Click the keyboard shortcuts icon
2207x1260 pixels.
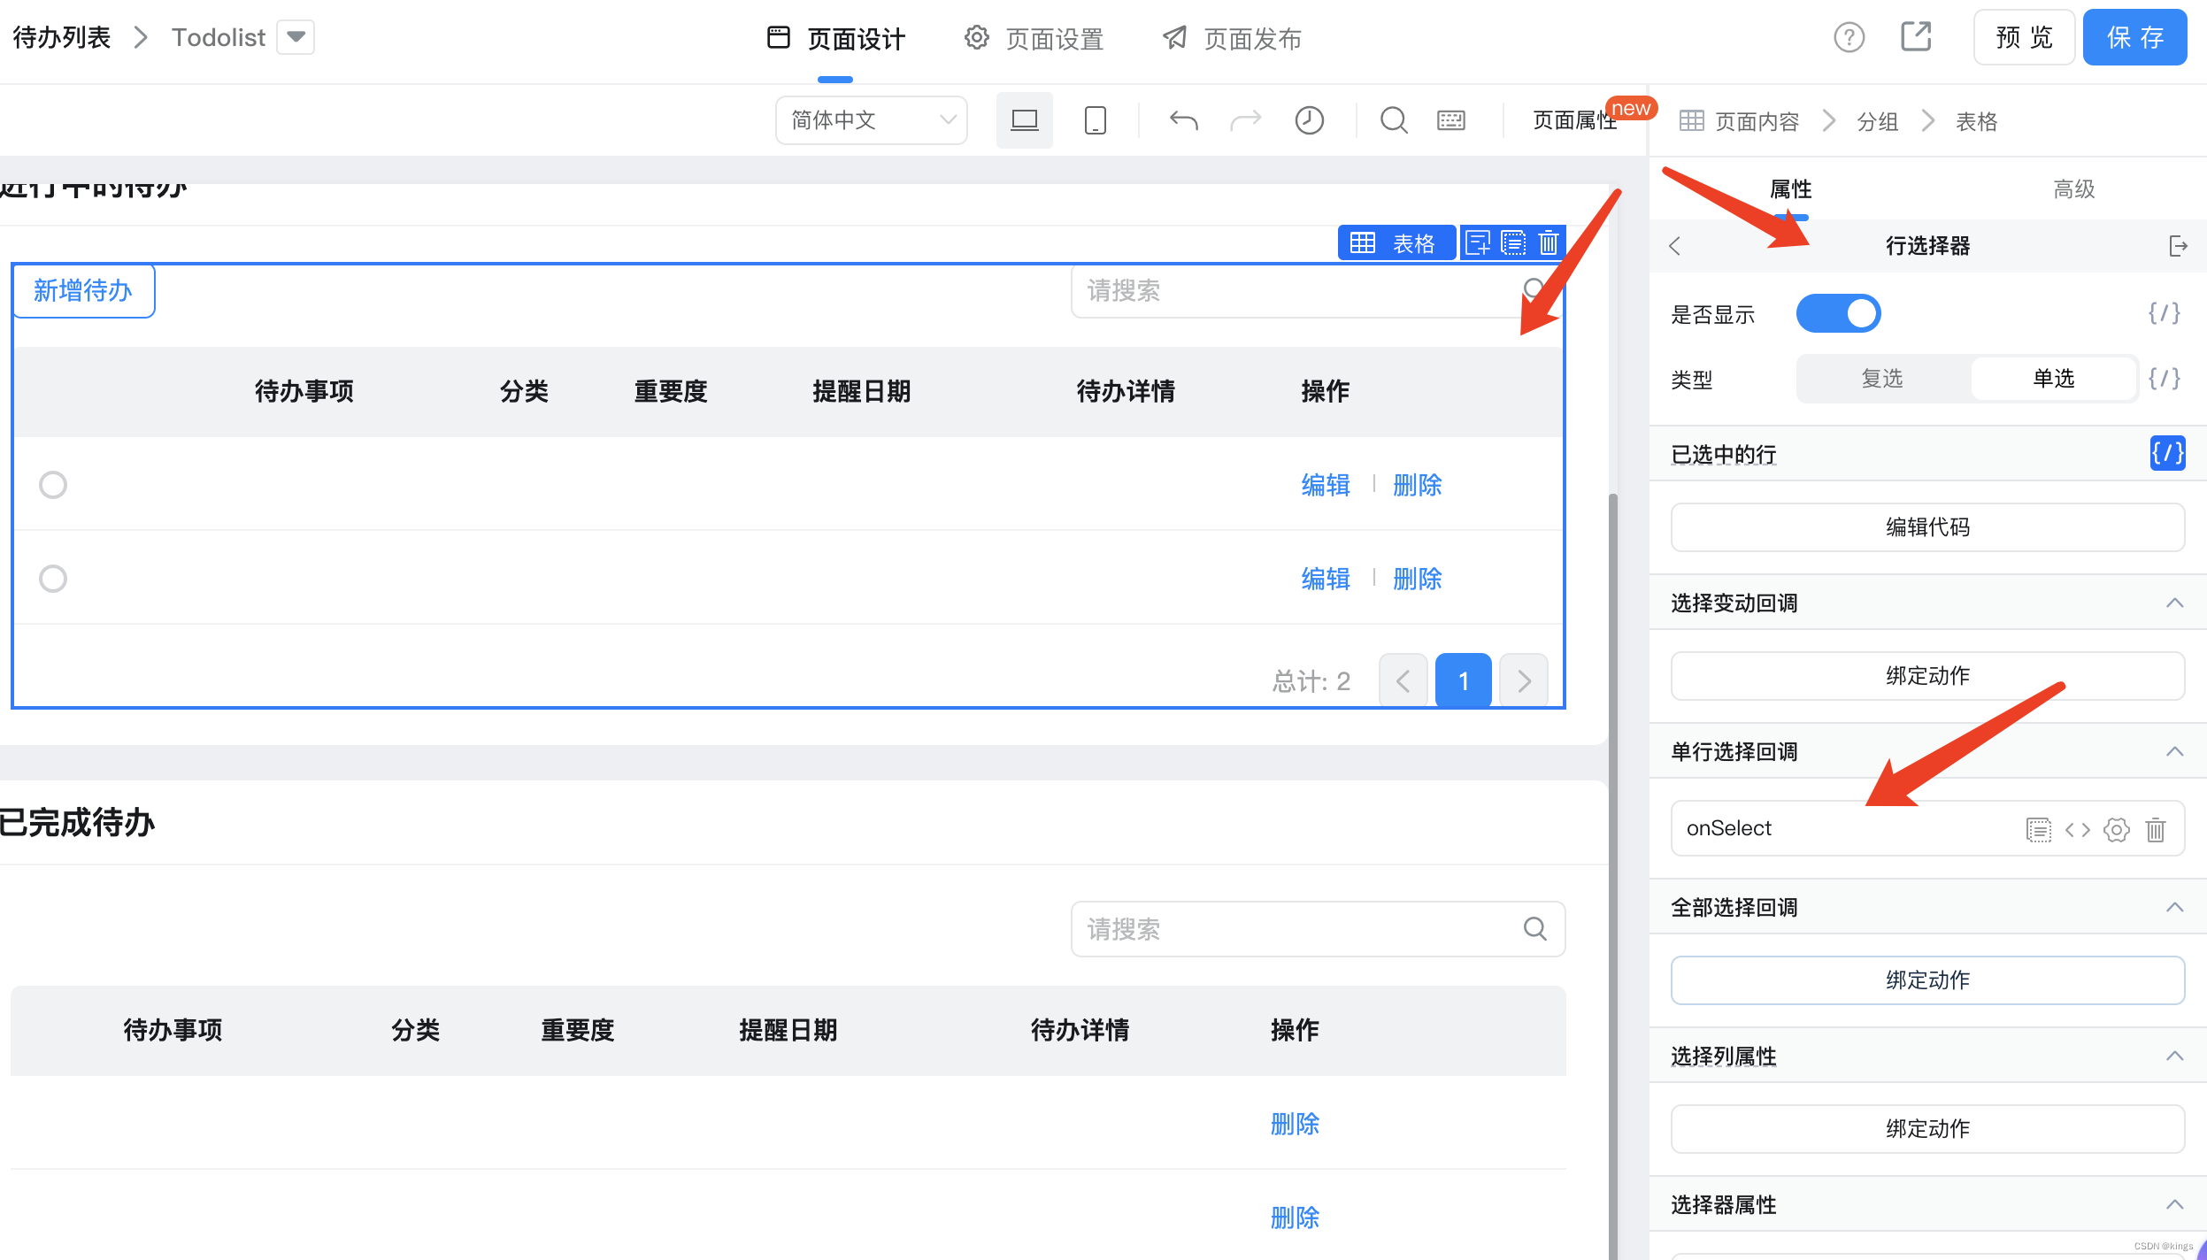1450,120
